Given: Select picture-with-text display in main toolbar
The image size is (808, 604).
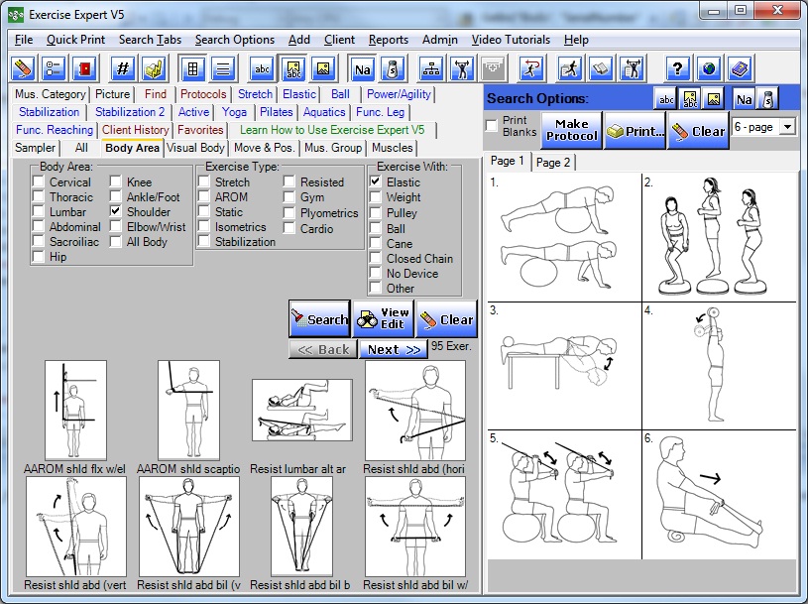Looking at the screenshot, I should point(292,68).
